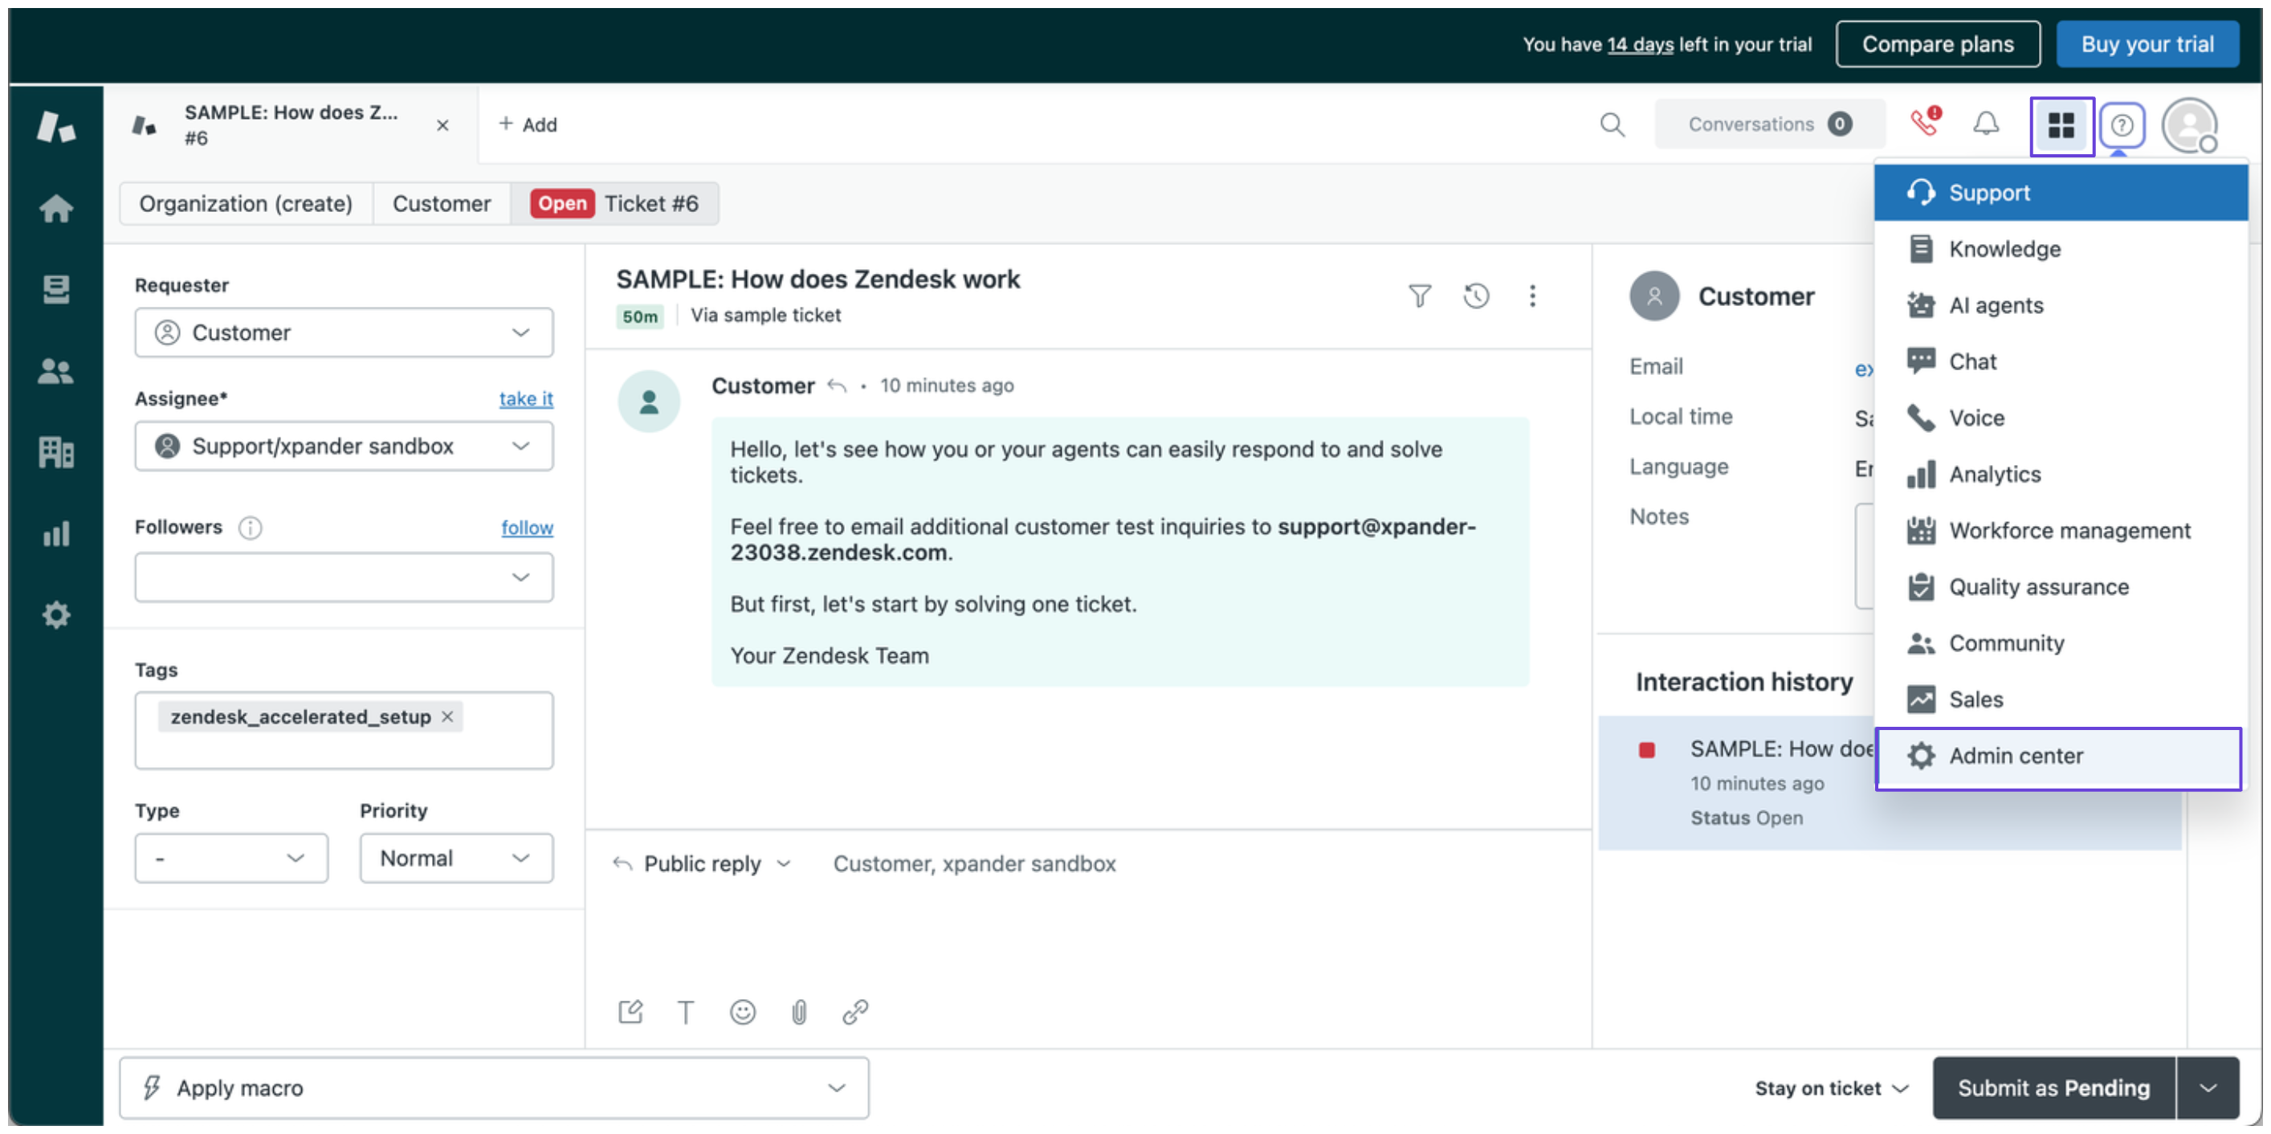Click the ticket conversation filter icon
The width and height of the screenshot is (2271, 1134).
tap(1420, 296)
